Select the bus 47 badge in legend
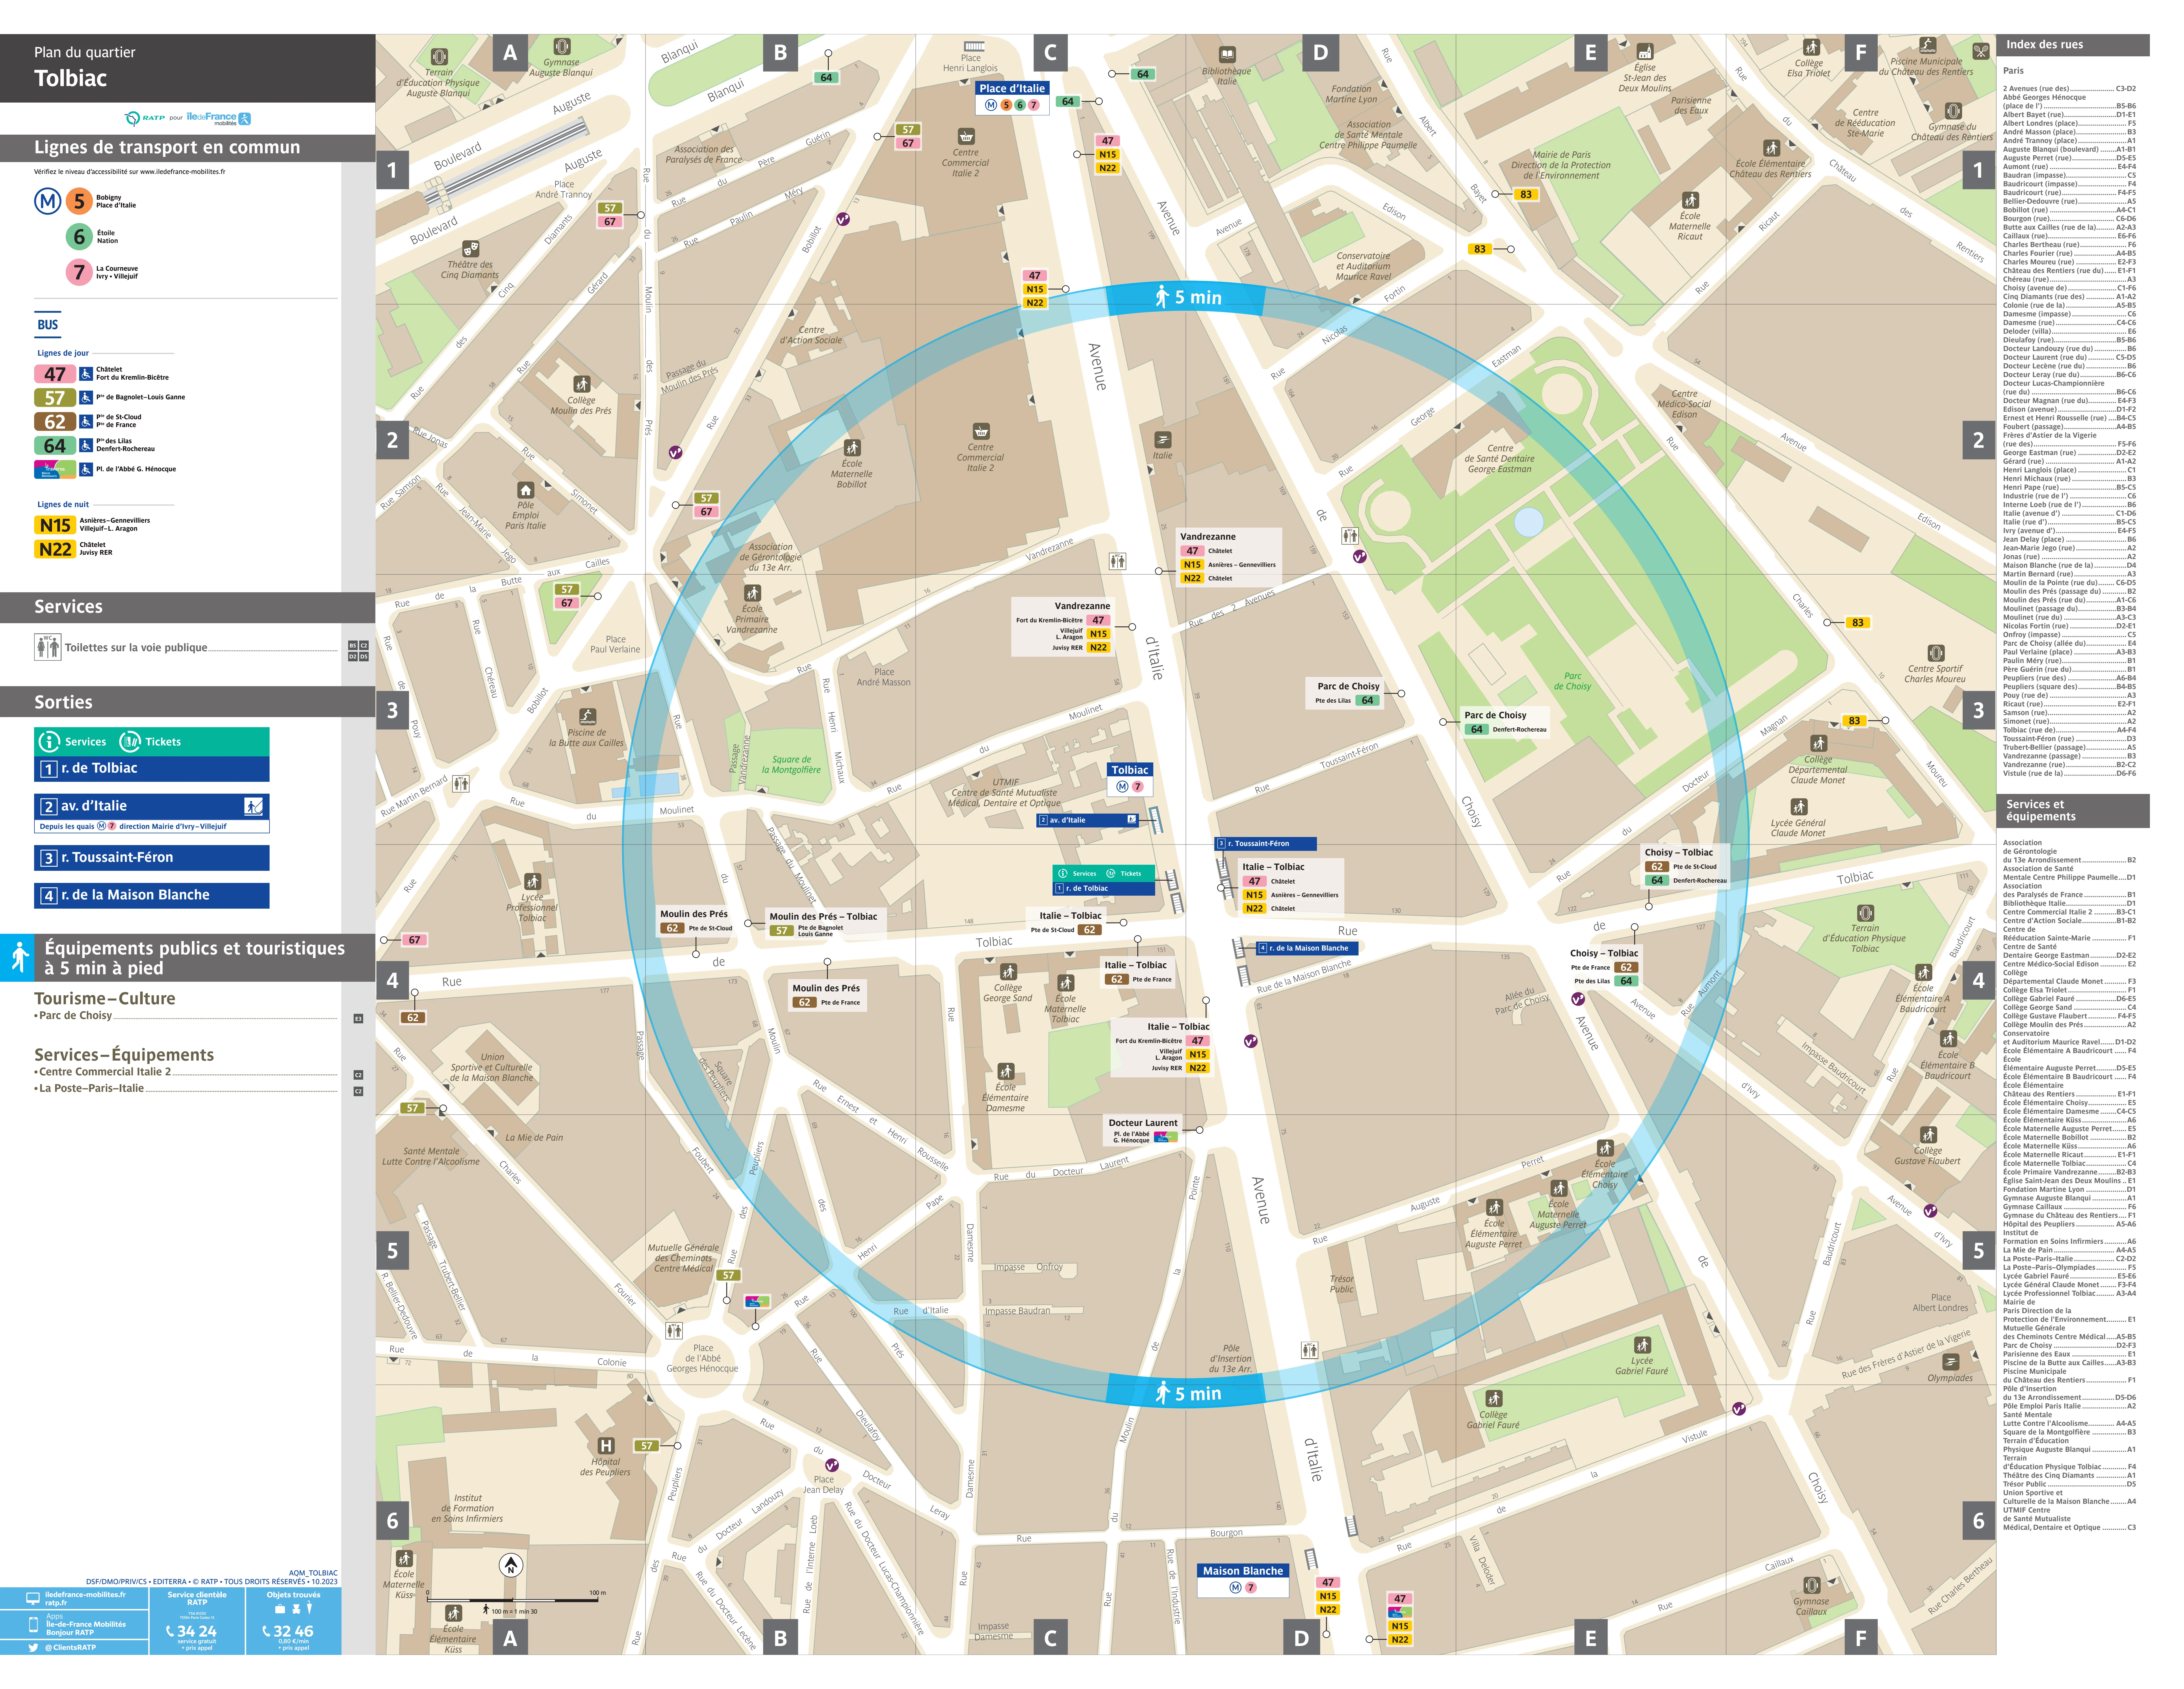This screenshot has height=1689, width=2184. pos(55,374)
